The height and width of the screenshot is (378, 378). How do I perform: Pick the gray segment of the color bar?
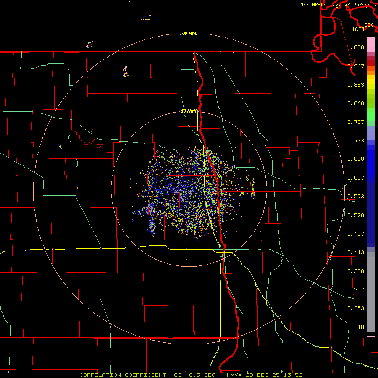371,292
